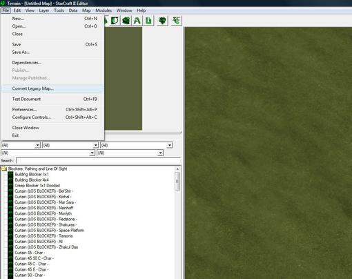352x279 pixels.
Task: Click the doodad list scrollbar thumb
Action: (x=177, y=181)
